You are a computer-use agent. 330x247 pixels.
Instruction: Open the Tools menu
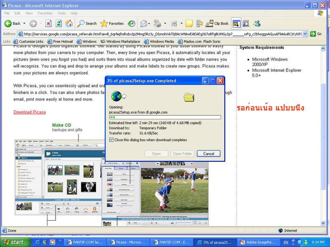61,13
